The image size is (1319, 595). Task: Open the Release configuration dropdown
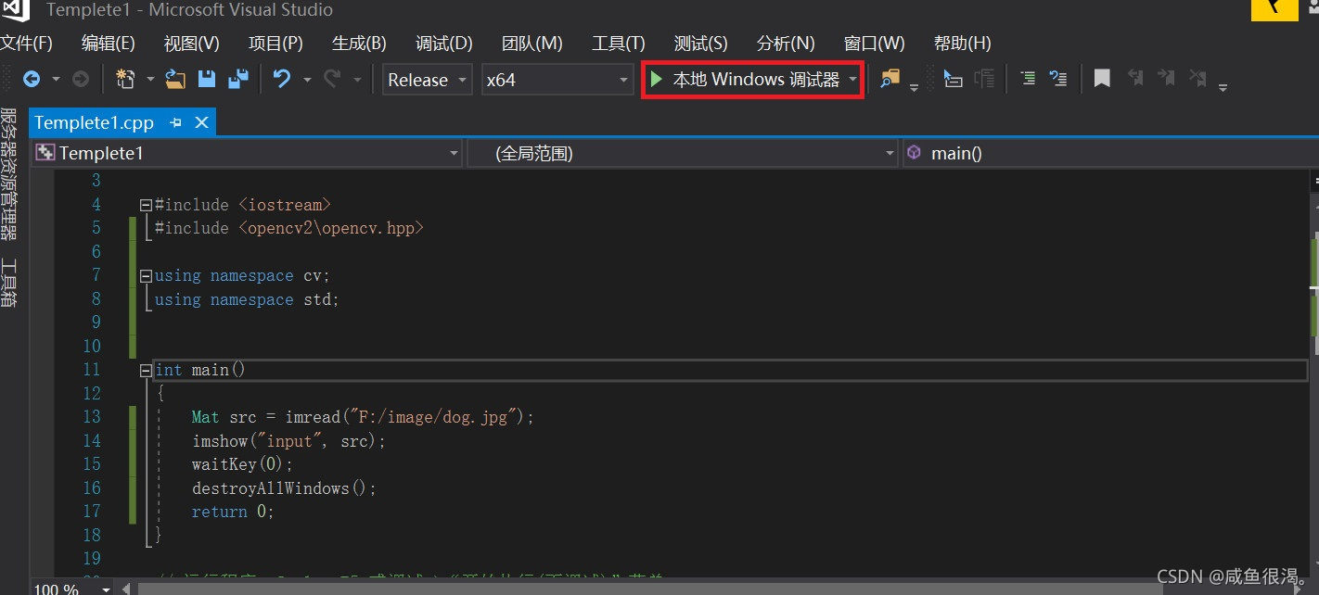click(428, 80)
